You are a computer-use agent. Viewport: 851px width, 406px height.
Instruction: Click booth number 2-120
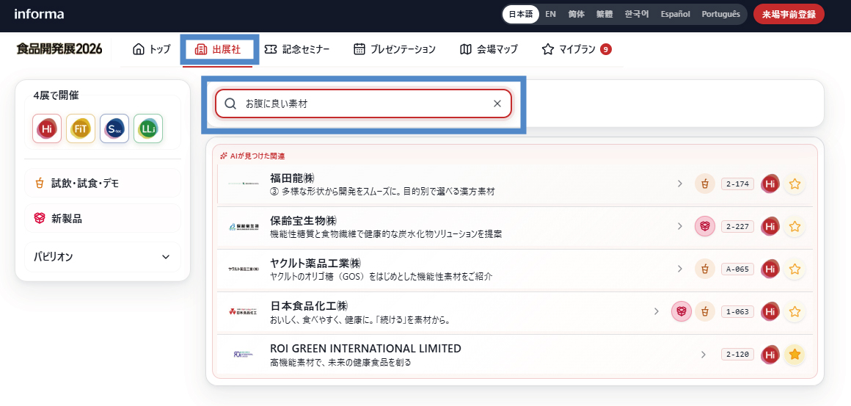tap(737, 355)
